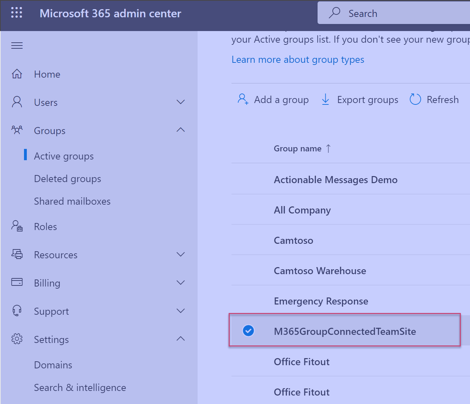Open the app launcher waffle icon
Screen dimensions: 470x404
pos(17,13)
